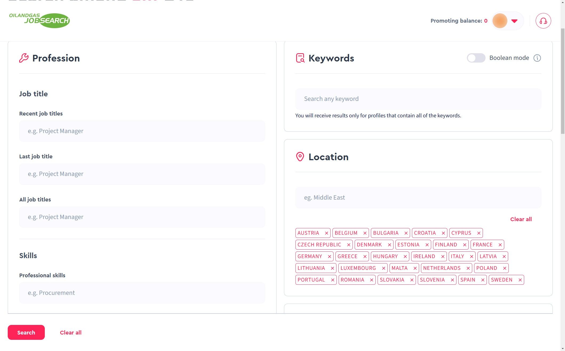This screenshot has height=351, width=565.
Task: Remove FRANCE from selected locations
Action: pyautogui.click(x=500, y=245)
